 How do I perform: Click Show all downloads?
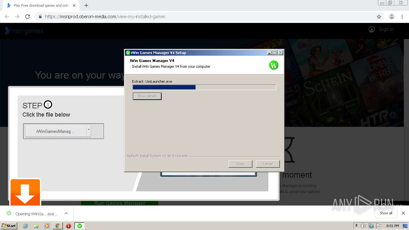386,213
